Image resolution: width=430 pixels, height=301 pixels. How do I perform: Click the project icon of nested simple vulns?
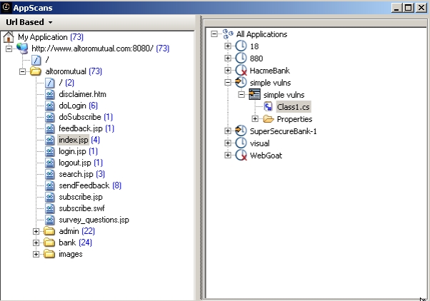click(x=254, y=94)
